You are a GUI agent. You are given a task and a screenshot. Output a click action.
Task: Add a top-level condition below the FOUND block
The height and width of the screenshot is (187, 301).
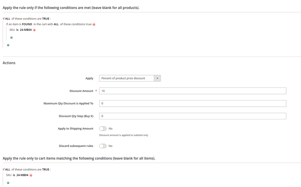pyautogui.click(x=8, y=45)
